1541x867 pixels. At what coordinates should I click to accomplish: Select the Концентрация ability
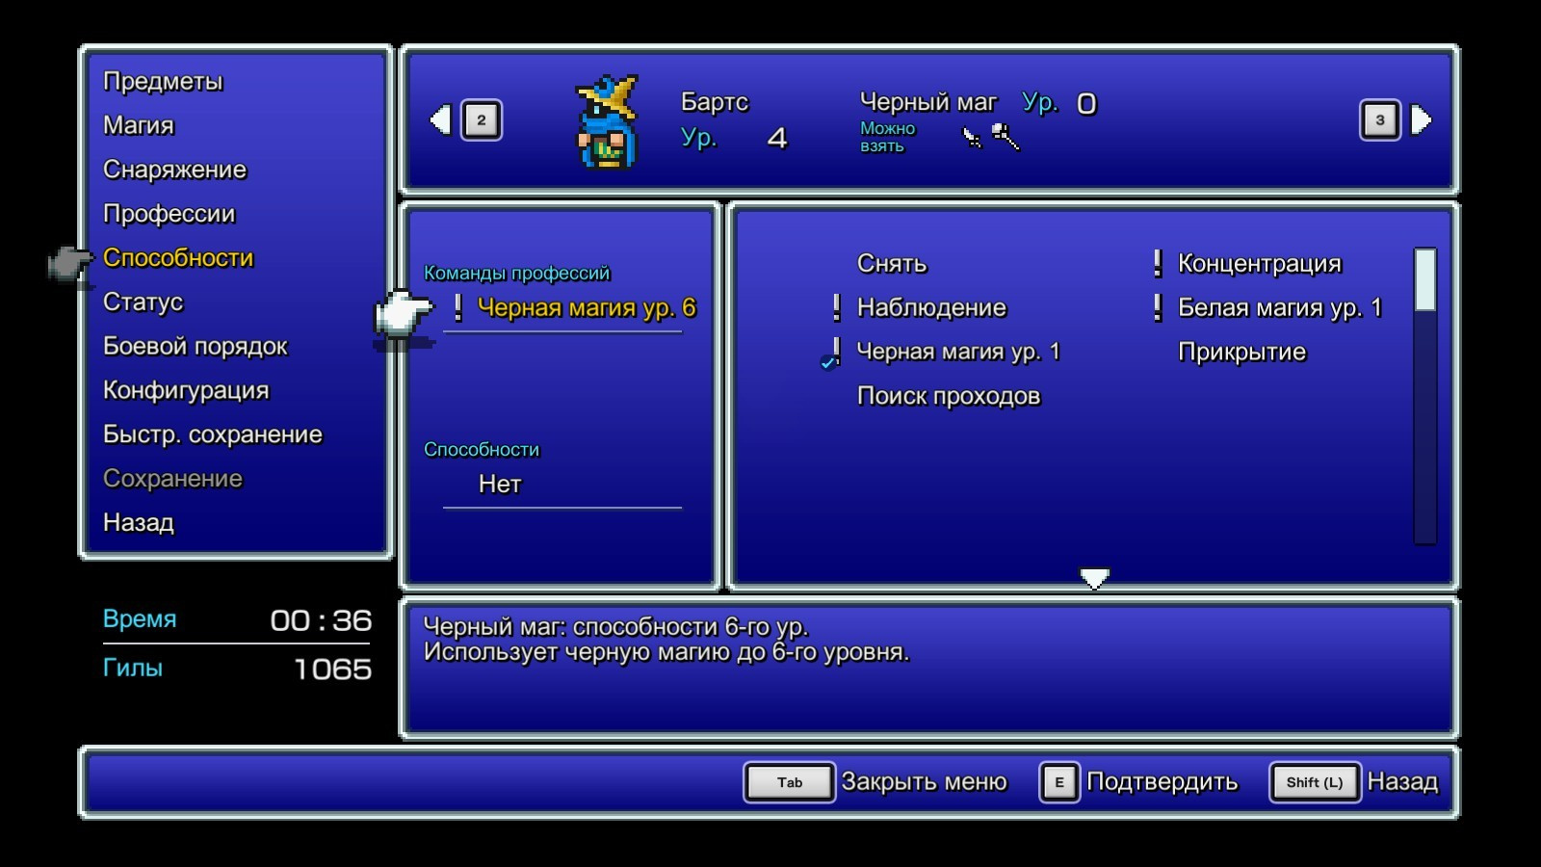[1259, 264]
